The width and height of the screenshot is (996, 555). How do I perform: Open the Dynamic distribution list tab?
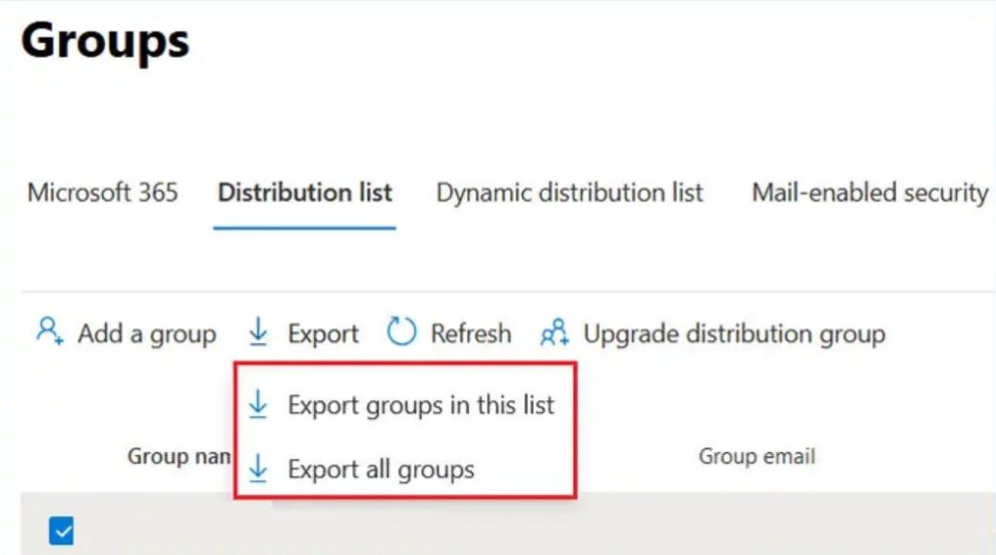tap(570, 192)
